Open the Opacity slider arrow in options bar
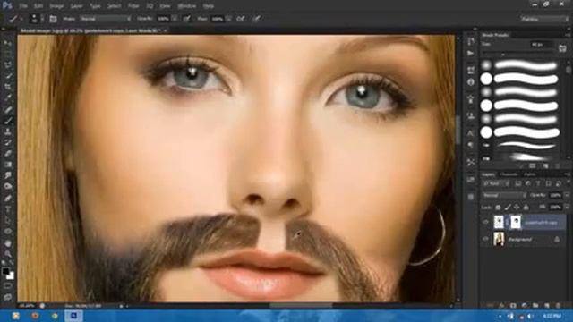This screenshot has width=573, height=322. [175, 19]
